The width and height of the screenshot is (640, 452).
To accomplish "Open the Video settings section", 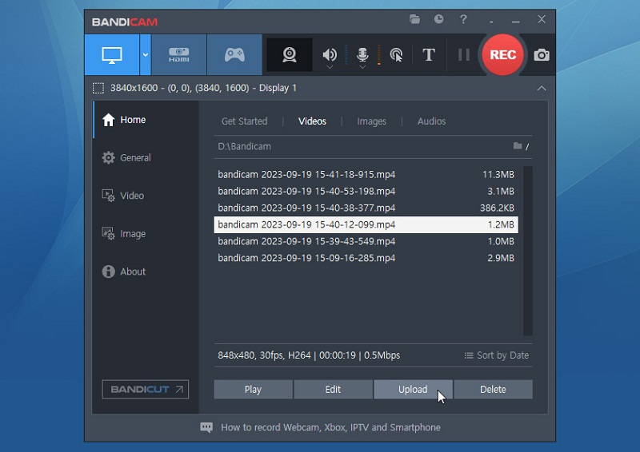I will coord(123,196).
